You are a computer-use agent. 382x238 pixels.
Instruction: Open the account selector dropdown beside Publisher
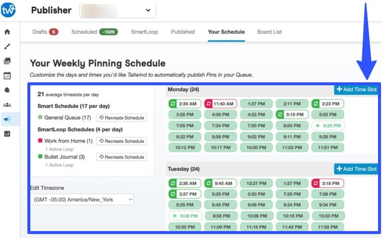click(x=117, y=10)
